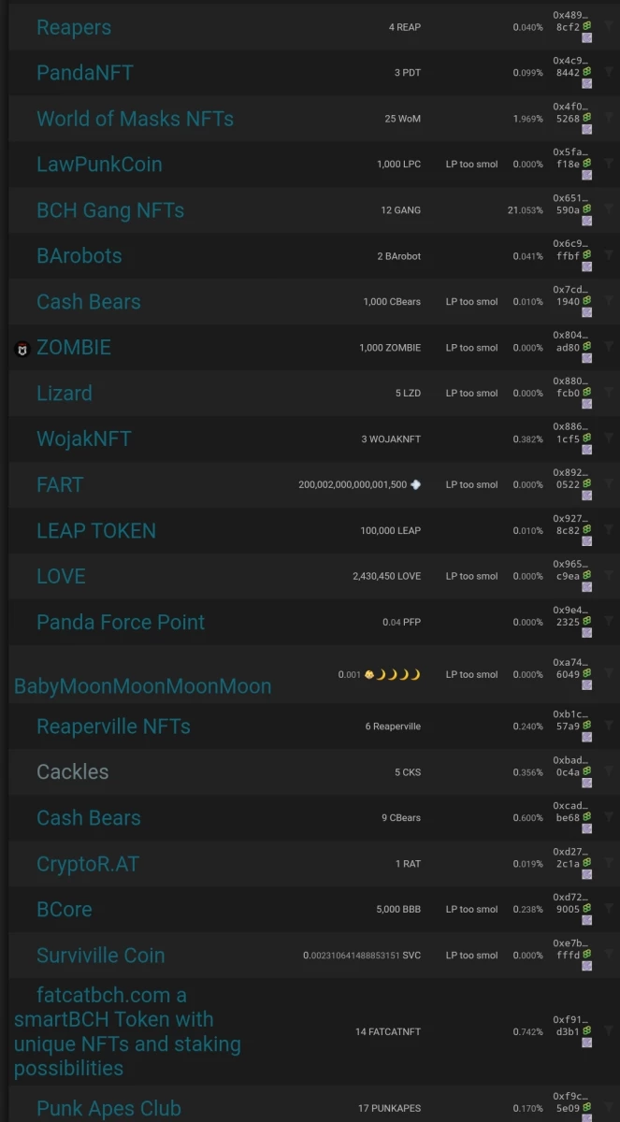This screenshot has height=1122, width=620.
Task: Open the BArobots token link
Action: coord(79,256)
